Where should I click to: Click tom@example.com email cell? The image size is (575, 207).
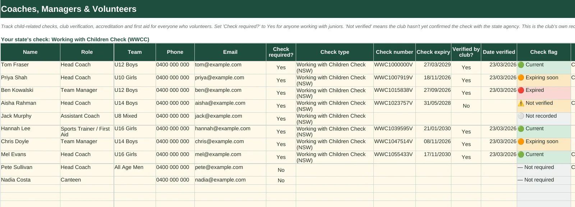[x=230, y=67]
